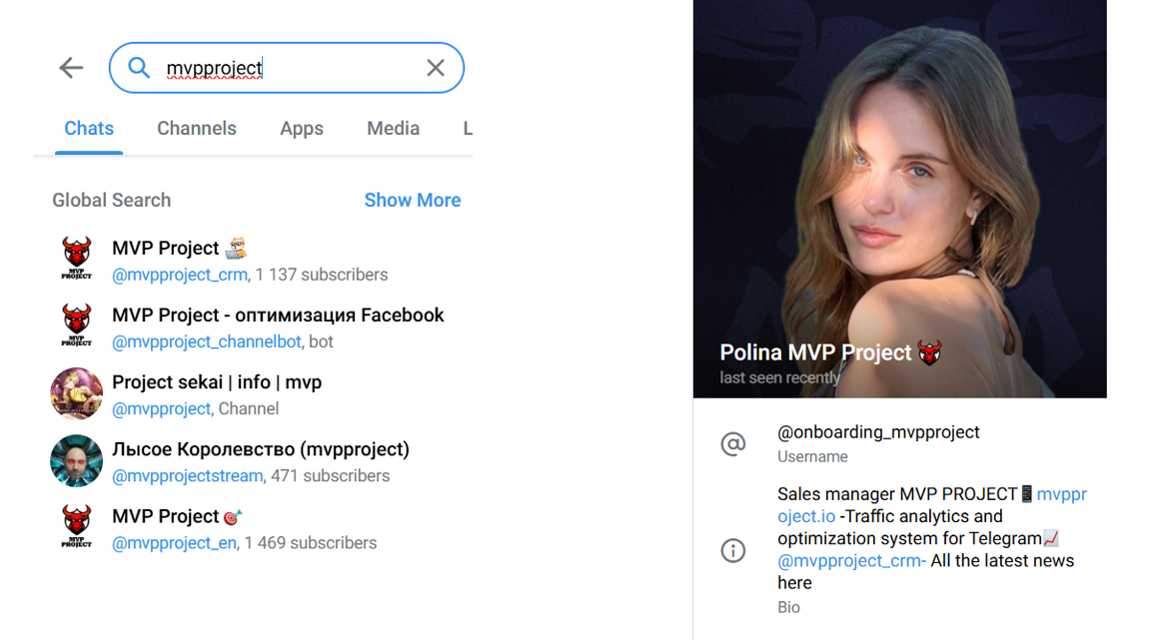Click the @mvpproject_channelbot handle

point(206,341)
